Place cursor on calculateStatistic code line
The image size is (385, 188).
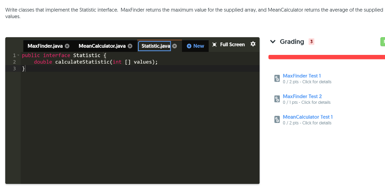[x=96, y=62]
